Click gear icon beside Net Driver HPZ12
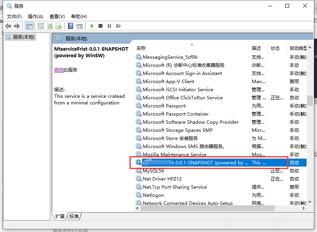The height and width of the screenshot is (232, 317). pyautogui.click(x=138, y=179)
